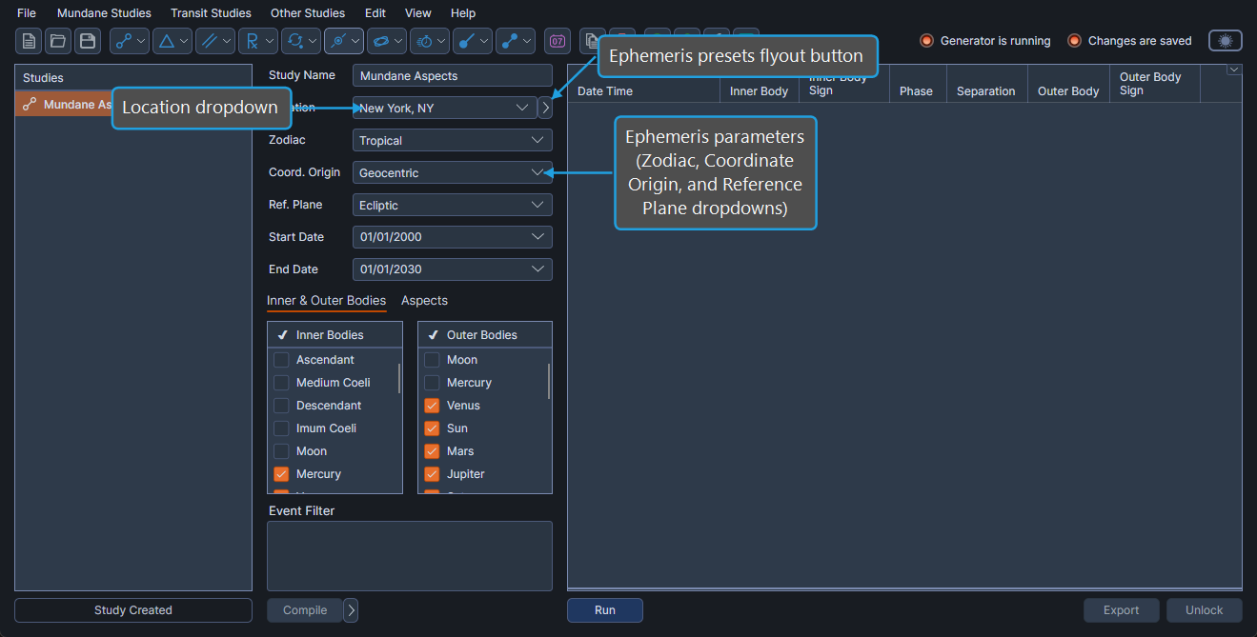Check Mercury in Outer Bodies list
Screen dimensions: 1257x637
[432, 383]
